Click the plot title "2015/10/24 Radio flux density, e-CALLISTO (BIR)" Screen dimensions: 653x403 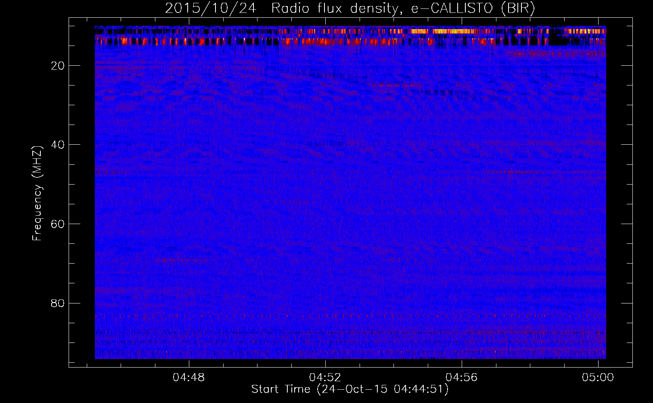coord(350,8)
